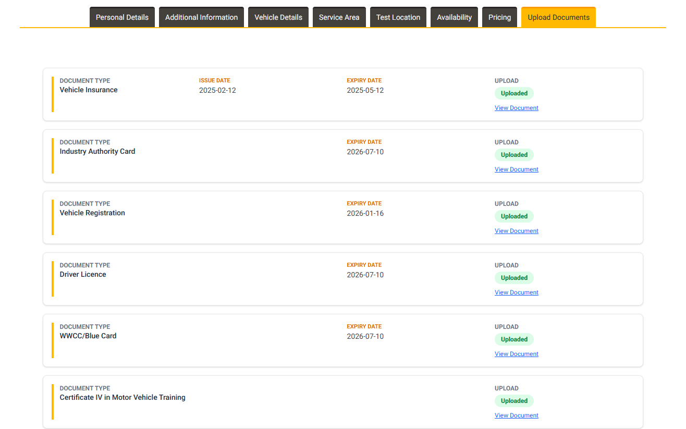The height and width of the screenshot is (429, 686).
Task: Go to the Vehicle Details tab
Action: [278, 17]
